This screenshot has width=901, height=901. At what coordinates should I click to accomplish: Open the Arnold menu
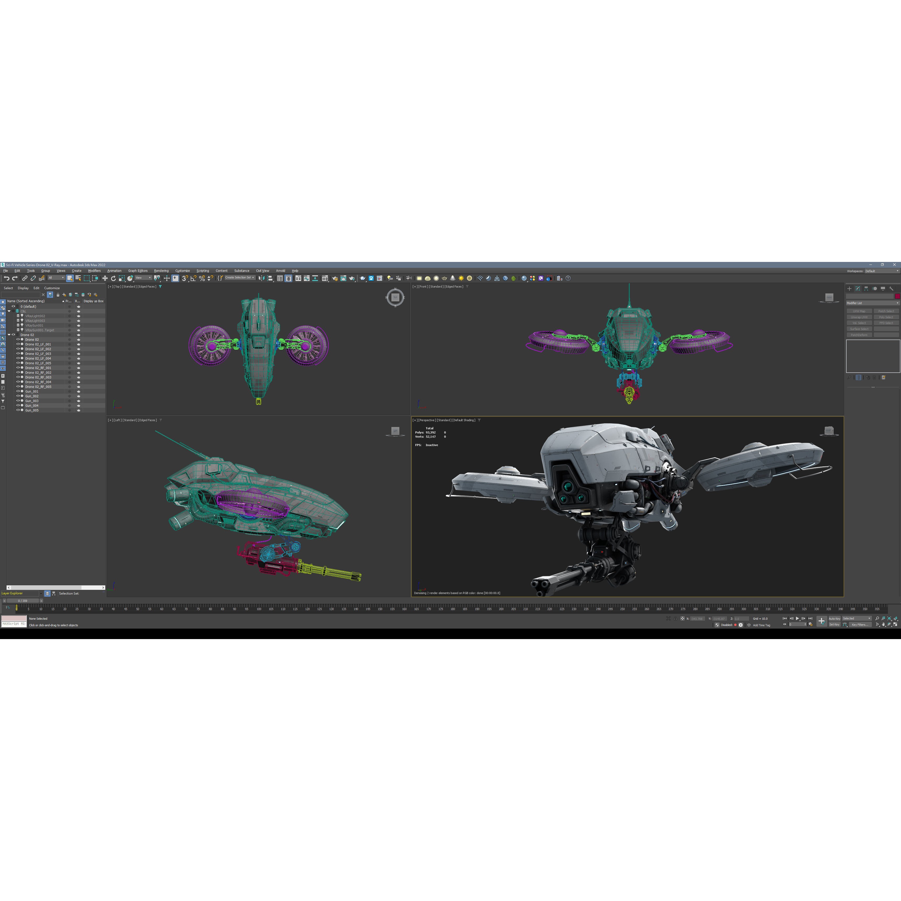point(280,271)
